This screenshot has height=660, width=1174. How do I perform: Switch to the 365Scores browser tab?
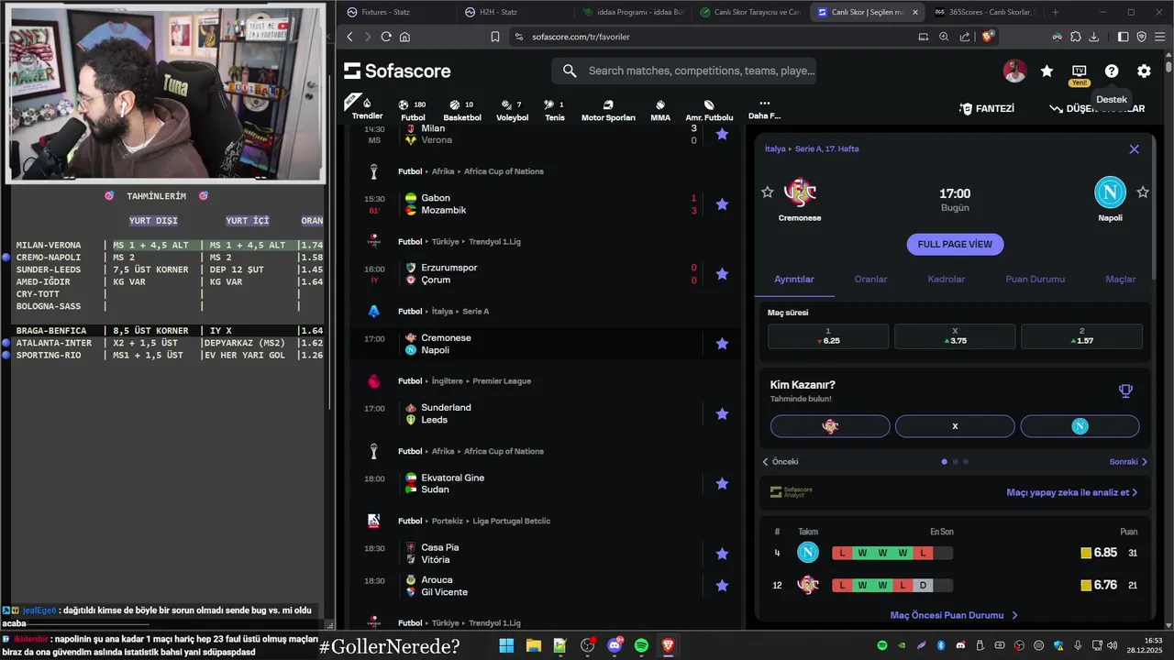[986, 12]
